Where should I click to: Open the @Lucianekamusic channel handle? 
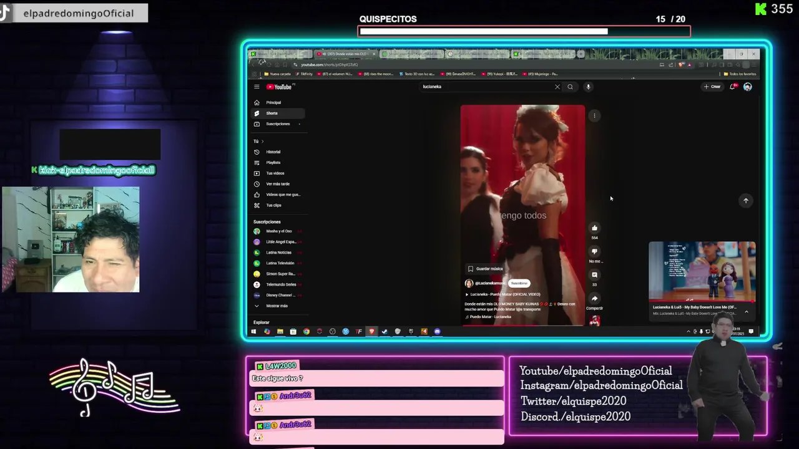click(x=490, y=283)
